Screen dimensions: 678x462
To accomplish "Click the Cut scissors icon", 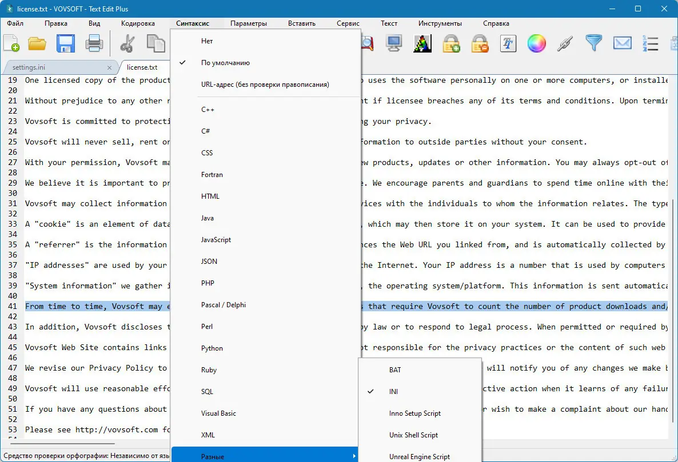I will pyautogui.click(x=127, y=43).
